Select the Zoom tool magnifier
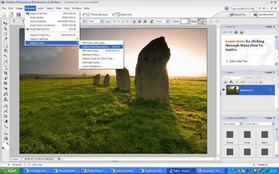 [5, 29]
